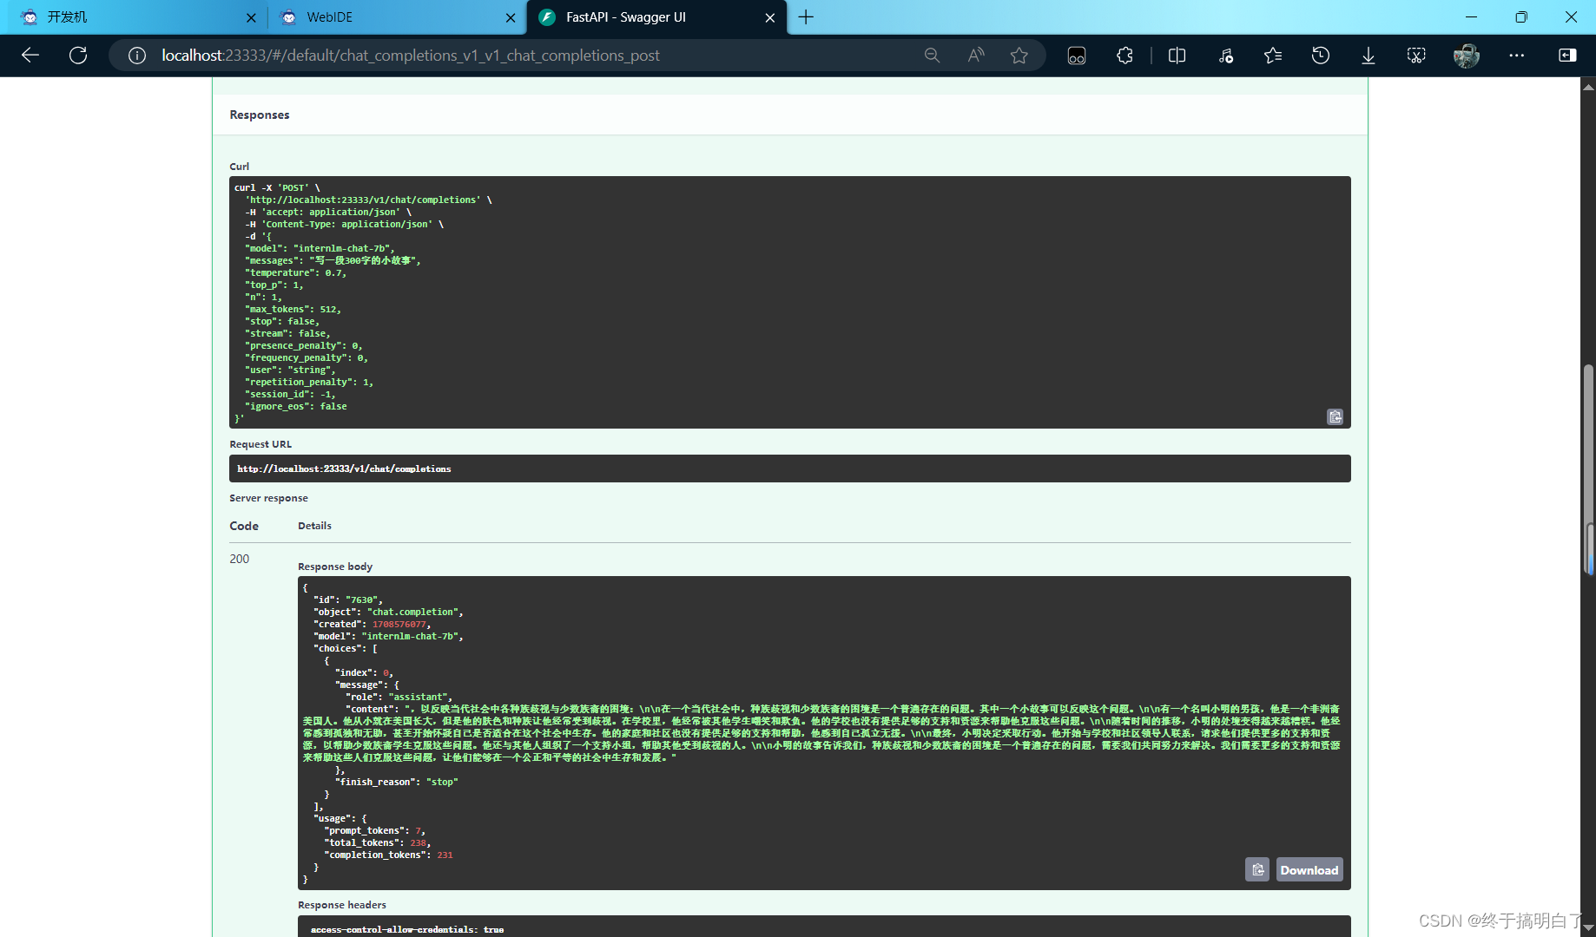This screenshot has height=937, width=1596.
Task: Open the profile account menu
Action: tap(1465, 55)
